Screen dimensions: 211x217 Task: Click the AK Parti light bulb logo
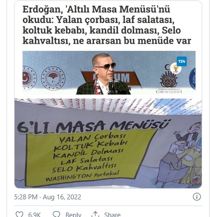tap(176, 68)
